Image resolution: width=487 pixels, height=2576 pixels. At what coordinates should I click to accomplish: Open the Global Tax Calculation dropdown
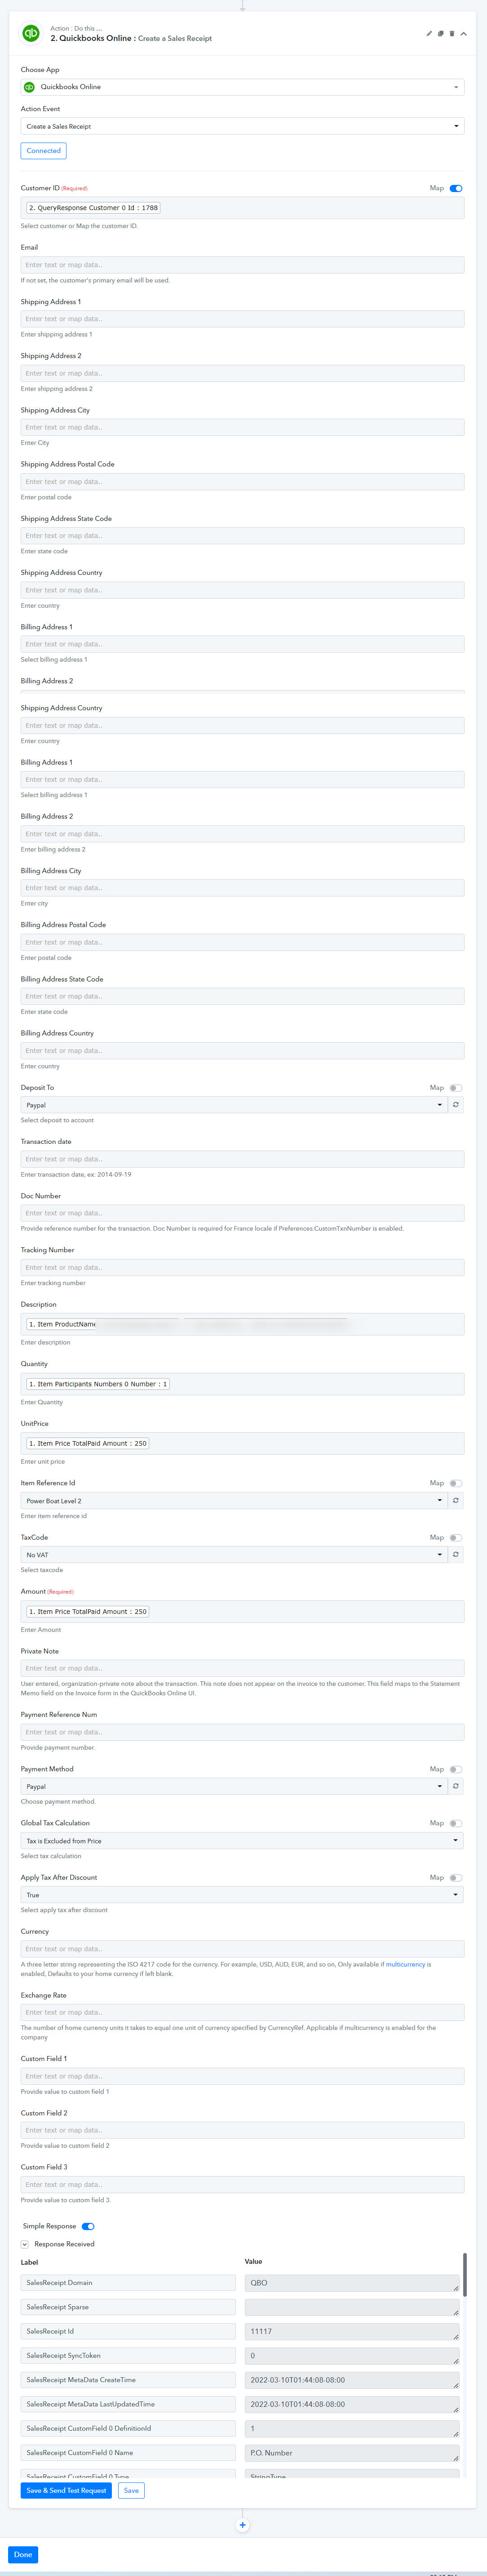pyautogui.click(x=243, y=1840)
